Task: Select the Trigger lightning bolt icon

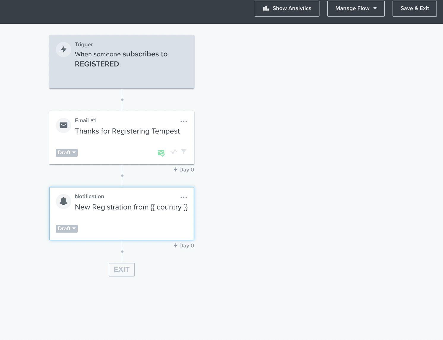Action: [64, 49]
